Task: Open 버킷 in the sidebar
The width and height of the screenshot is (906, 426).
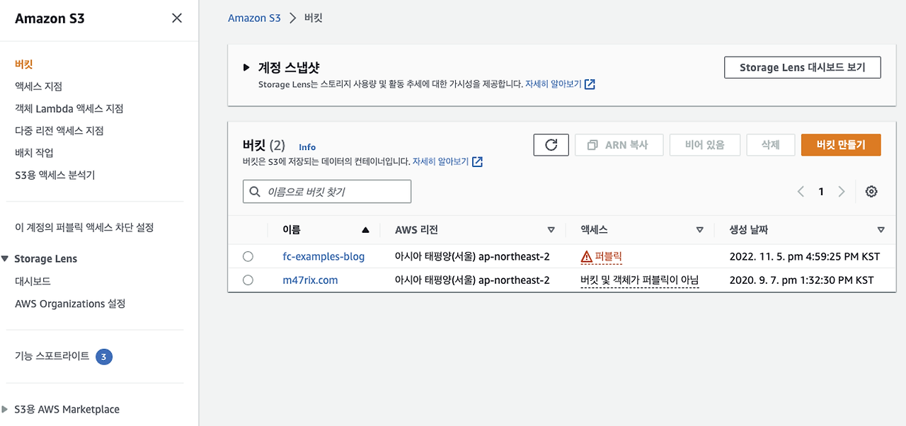Action: pyautogui.click(x=24, y=64)
